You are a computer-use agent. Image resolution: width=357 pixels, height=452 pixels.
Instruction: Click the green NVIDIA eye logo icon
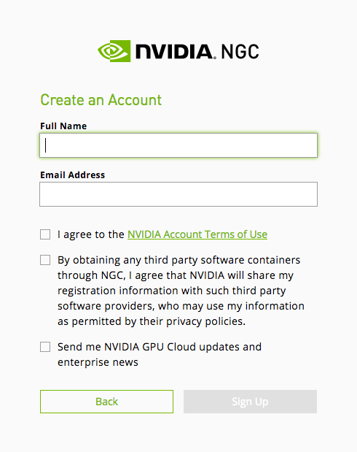pyautogui.click(x=114, y=51)
